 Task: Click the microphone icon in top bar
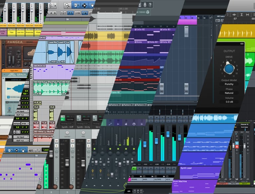(145, 5)
